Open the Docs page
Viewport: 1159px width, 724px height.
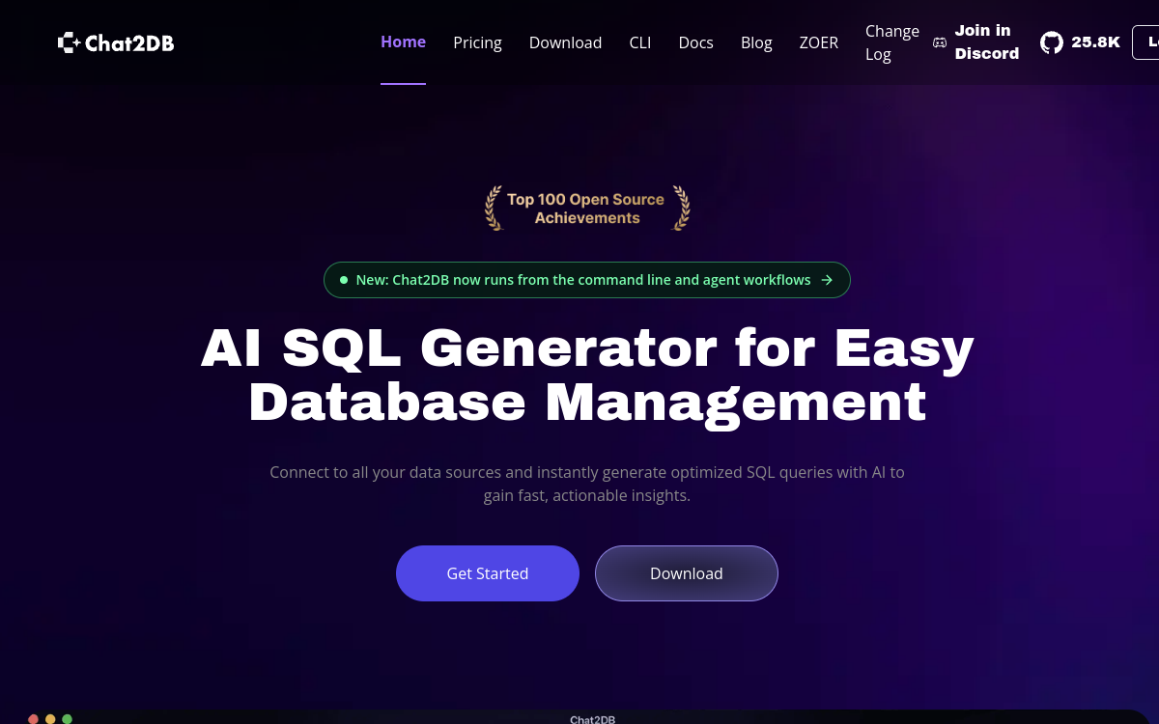[x=695, y=42]
